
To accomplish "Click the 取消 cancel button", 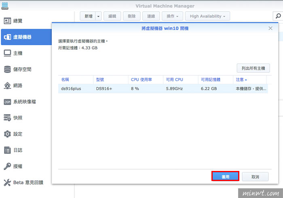I will (x=255, y=177).
